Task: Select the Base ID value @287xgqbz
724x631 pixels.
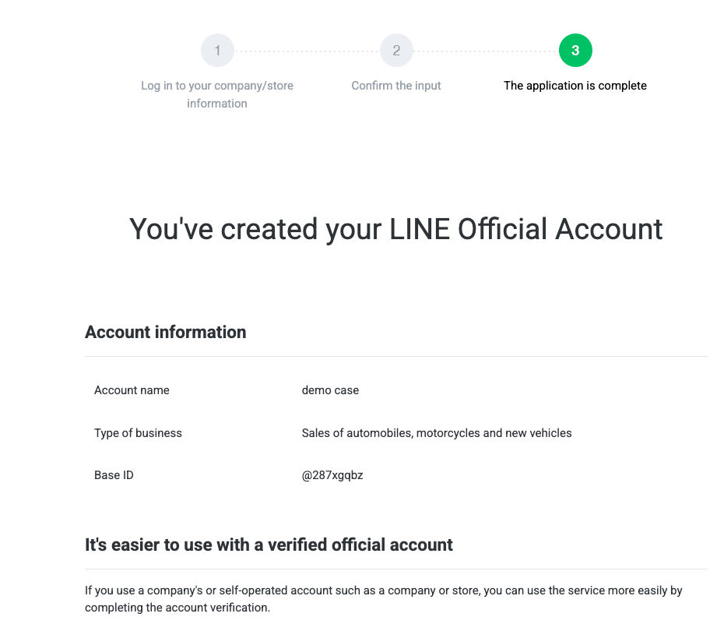Action: point(332,475)
